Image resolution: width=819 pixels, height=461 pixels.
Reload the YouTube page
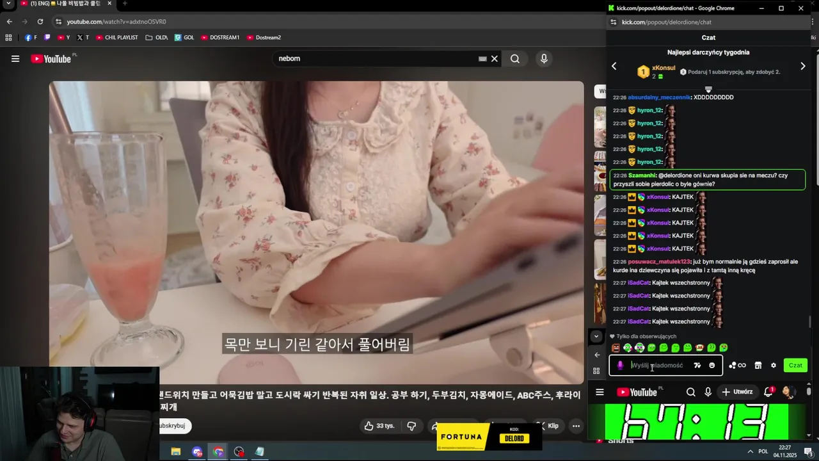tap(40, 22)
